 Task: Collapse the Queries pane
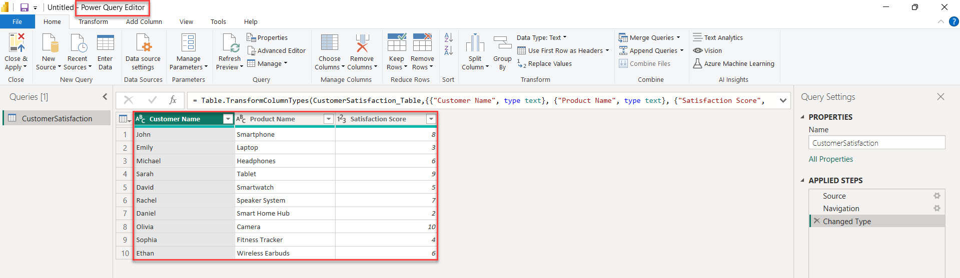pyautogui.click(x=105, y=97)
